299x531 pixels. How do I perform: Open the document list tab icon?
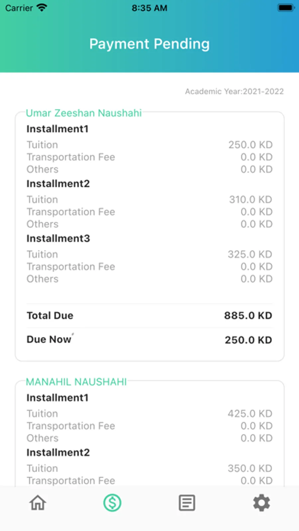point(187,503)
